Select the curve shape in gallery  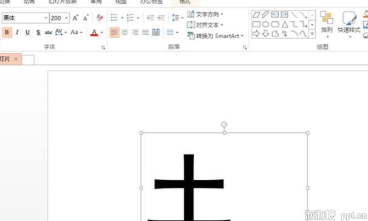coord(304,34)
